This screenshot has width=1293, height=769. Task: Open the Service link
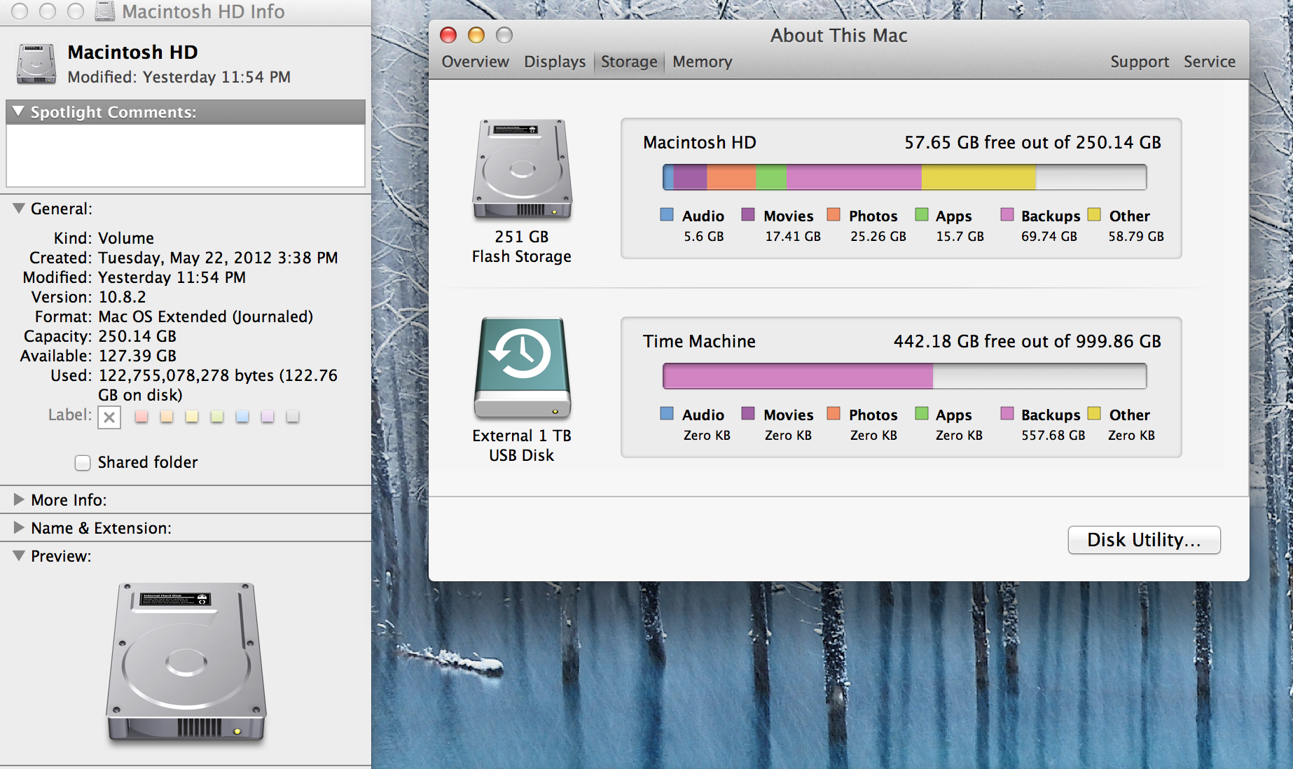pyautogui.click(x=1210, y=62)
